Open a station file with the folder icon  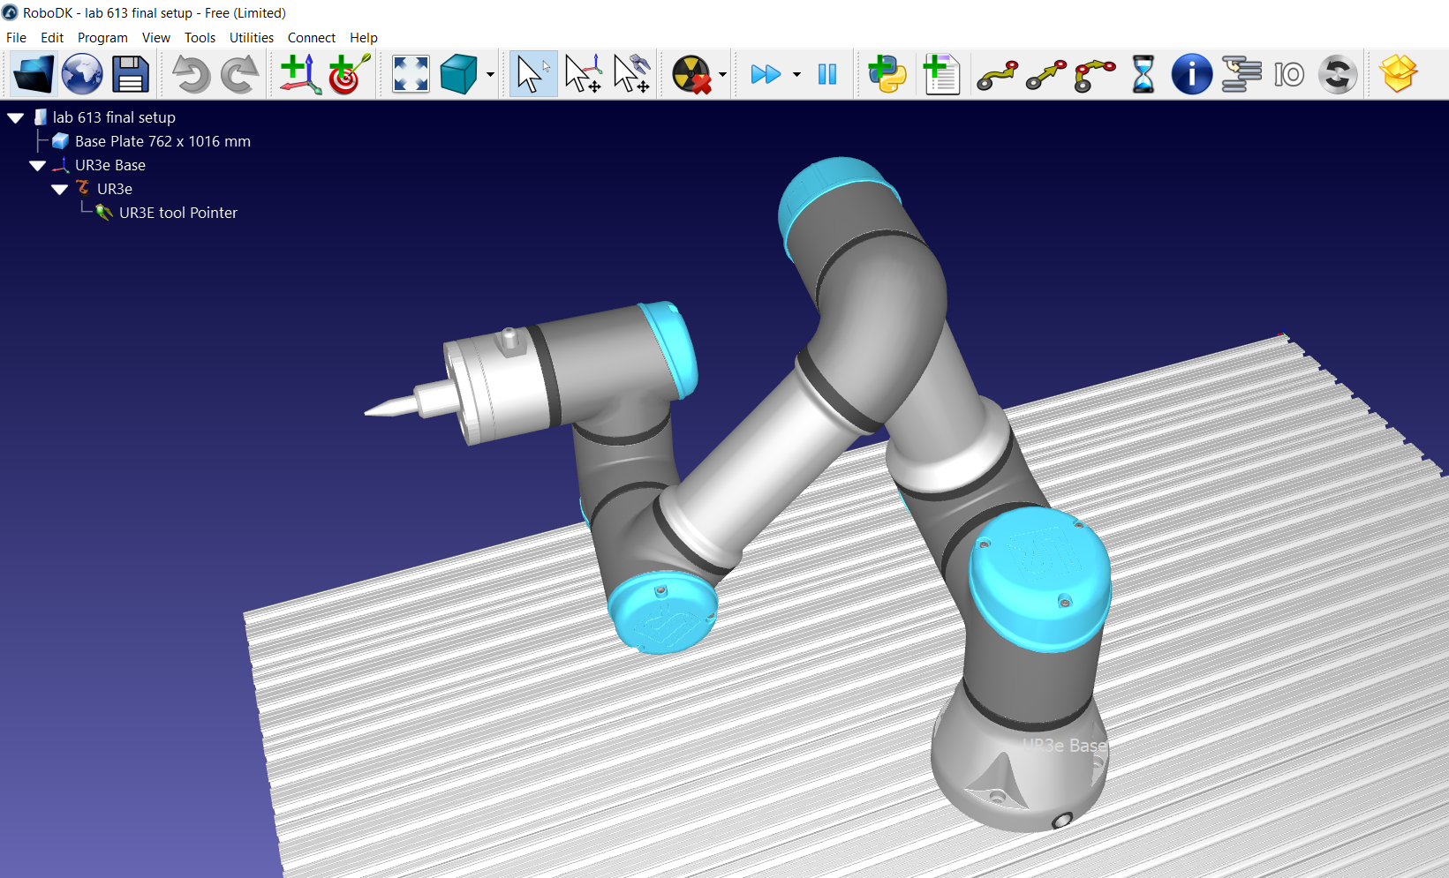coord(34,74)
